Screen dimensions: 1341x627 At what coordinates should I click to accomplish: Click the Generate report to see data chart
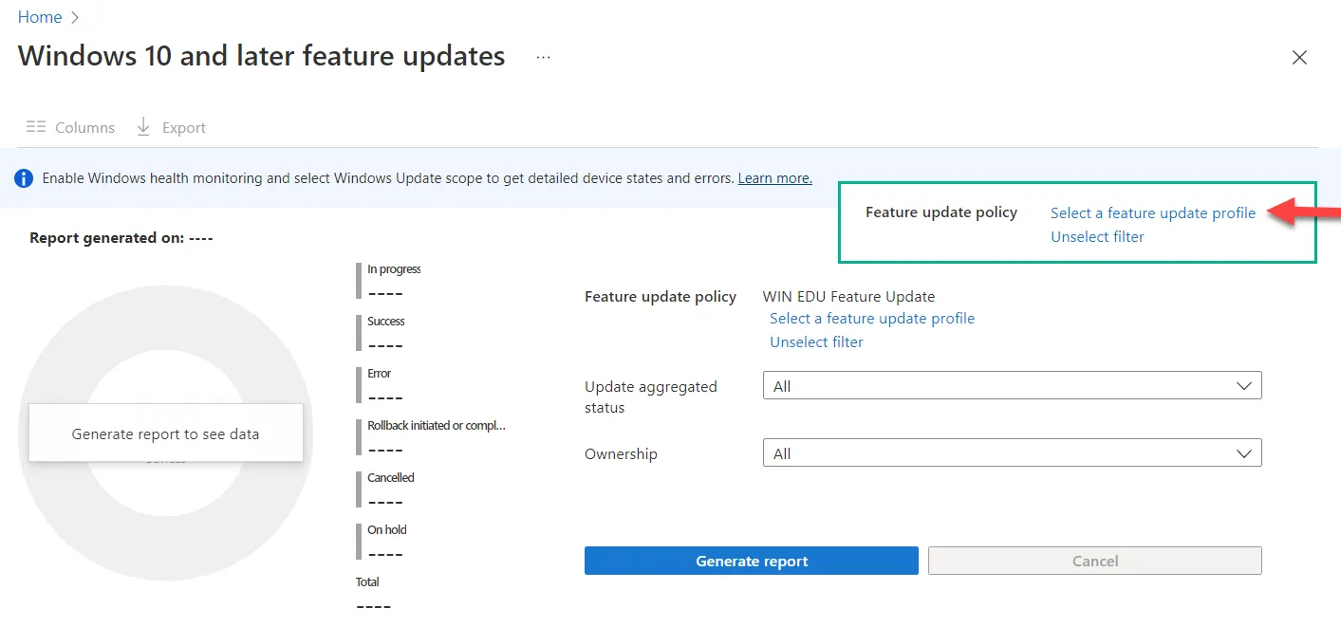[x=165, y=433]
